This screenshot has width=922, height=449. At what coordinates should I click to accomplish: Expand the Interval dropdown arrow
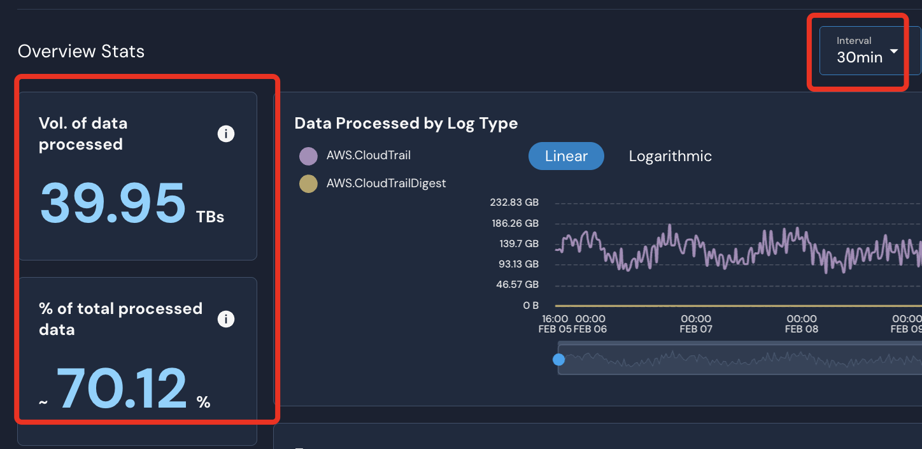894,52
